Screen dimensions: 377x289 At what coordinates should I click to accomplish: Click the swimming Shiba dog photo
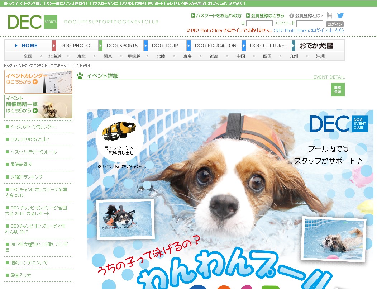point(125,219)
